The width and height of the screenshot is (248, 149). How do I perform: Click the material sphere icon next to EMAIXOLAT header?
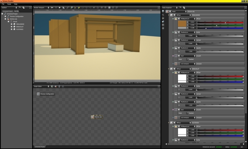[x=171, y=69]
